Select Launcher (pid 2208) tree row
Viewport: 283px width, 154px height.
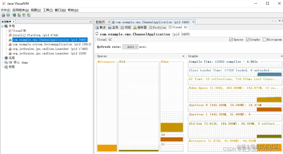49,53
